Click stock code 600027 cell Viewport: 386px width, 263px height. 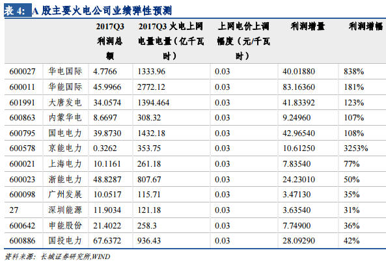22,72
